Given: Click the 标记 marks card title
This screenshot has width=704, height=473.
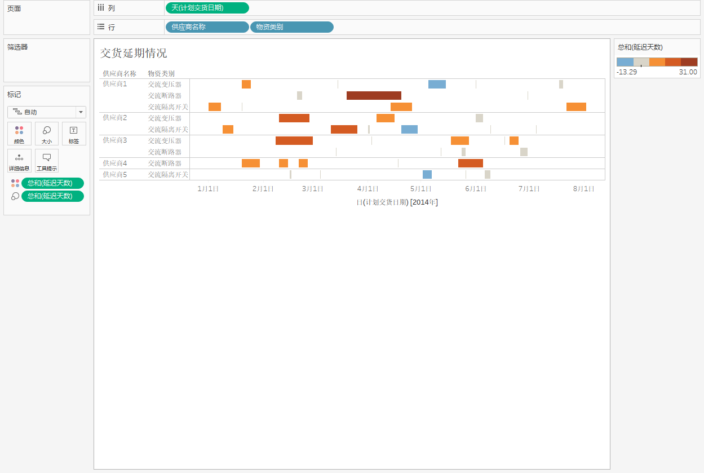Looking at the screenshot, I should pyautogui.click(x=14, y=94).
